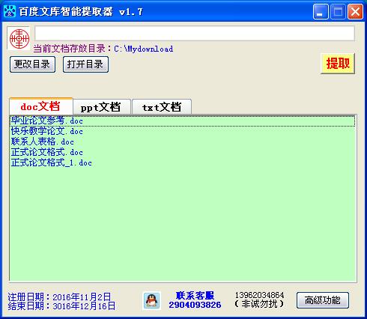Click the 打开目录 button
Screen dimensions: 367x319
click(85, 64)
